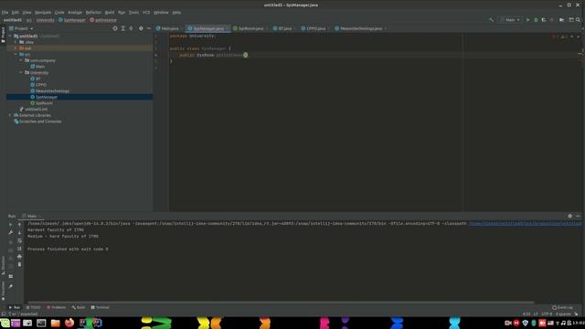The image size is (585, 329).
Task: Select Main class in project tree
Action: click(40, 67)
